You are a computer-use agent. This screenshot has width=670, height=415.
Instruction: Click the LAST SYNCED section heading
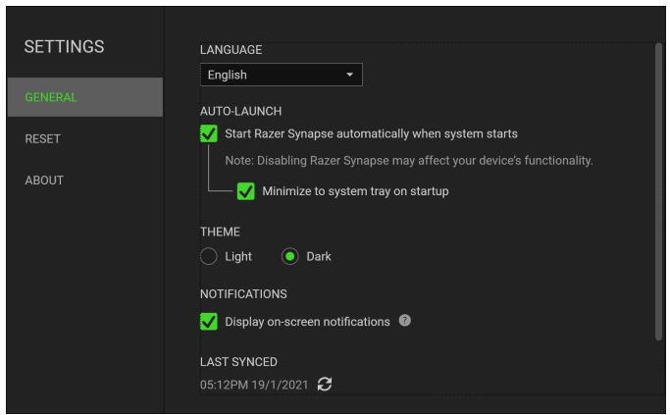[x=238, y=362]
